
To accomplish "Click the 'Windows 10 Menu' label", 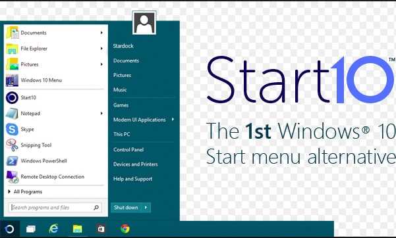I will [x=41, y=80].
